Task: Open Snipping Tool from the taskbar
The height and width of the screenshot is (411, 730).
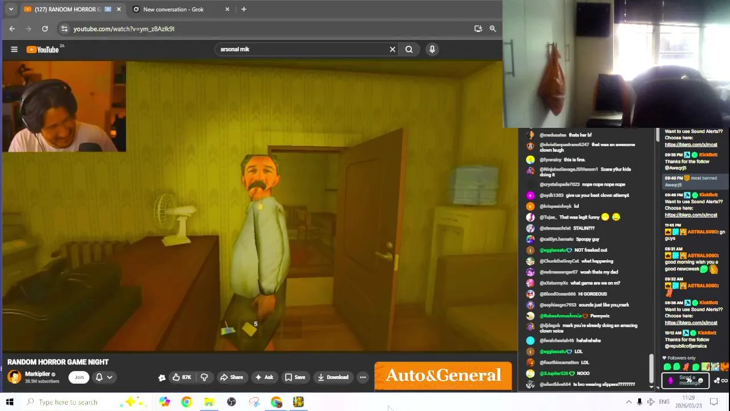Action: (254, 402)
